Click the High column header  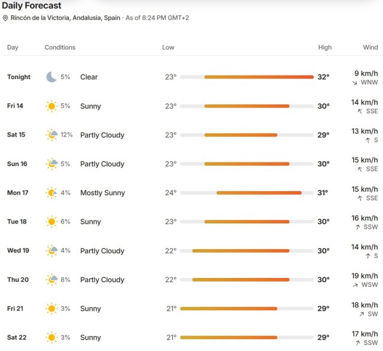coord(325,47)
